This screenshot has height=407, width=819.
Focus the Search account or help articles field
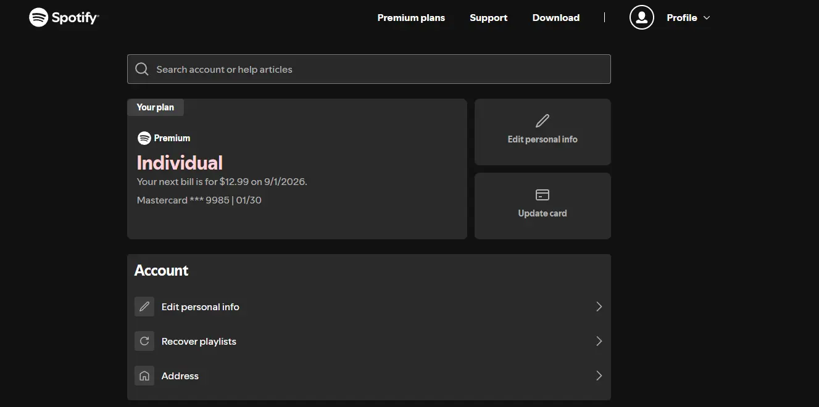[x=369, y=69]
